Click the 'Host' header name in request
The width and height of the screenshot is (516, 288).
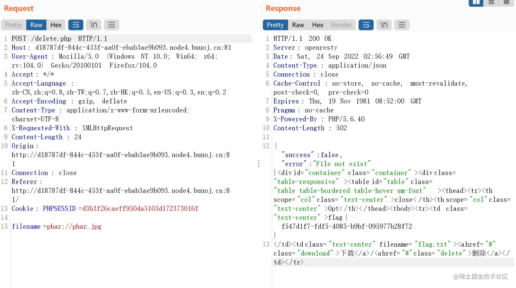pyautogui.click(x=19, y=47)
